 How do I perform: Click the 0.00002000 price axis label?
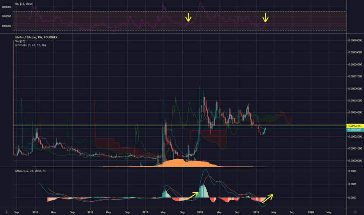pos(355,136)
